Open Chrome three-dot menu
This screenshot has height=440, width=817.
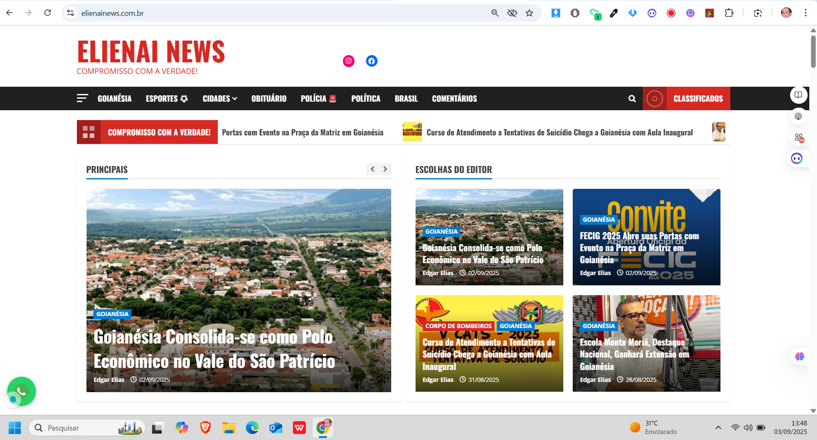[805, 13]
